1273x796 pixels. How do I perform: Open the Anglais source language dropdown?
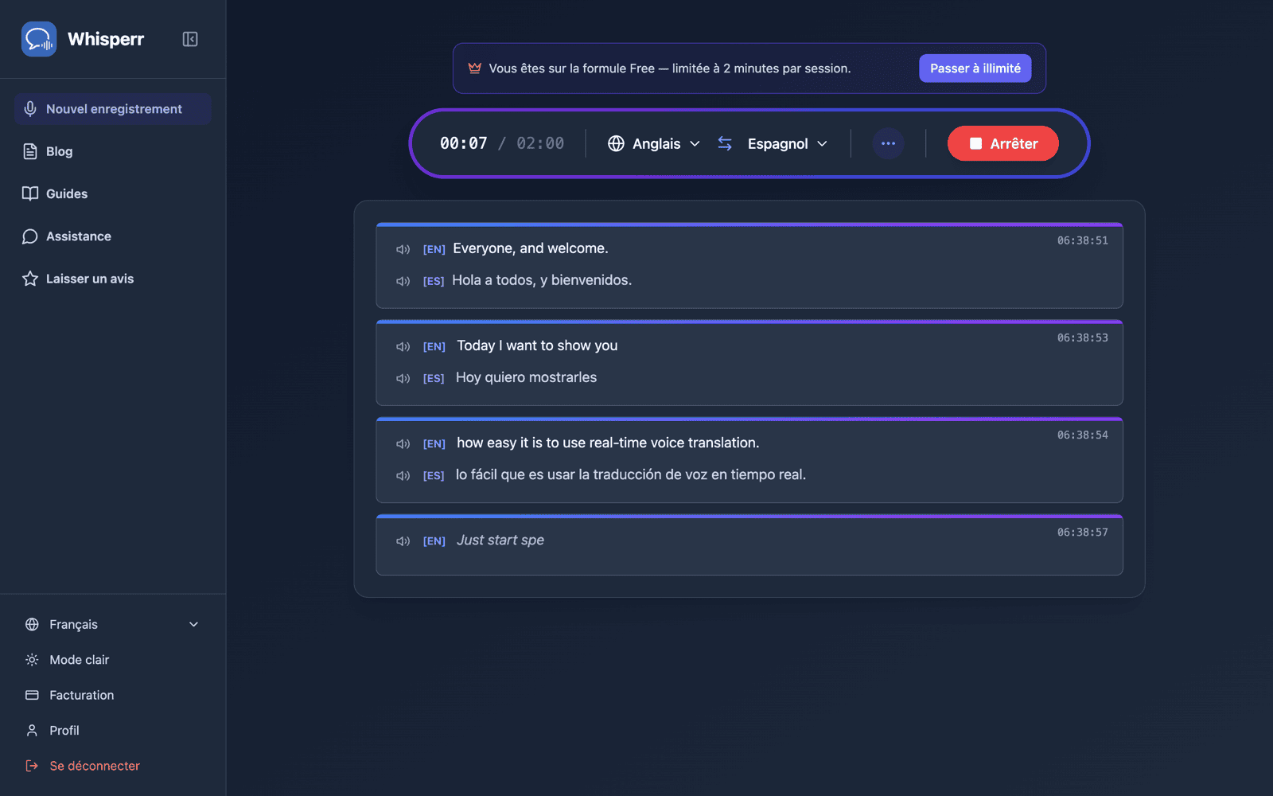coord(655,143)
